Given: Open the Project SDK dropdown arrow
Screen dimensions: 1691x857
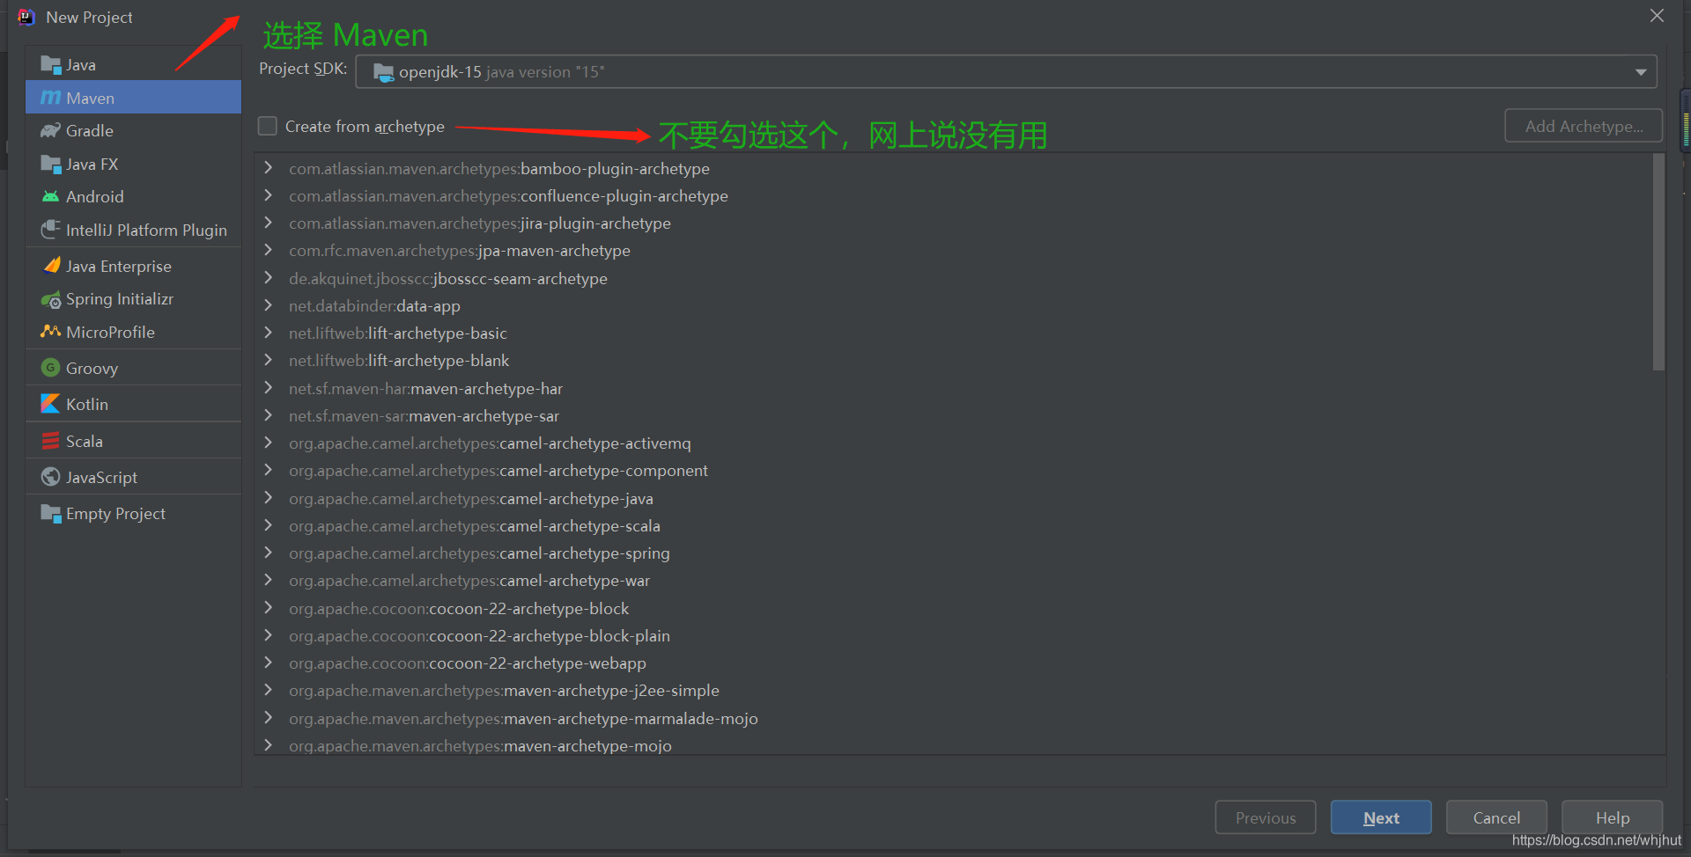Looking at the screenshot, I should [1641, 72].
